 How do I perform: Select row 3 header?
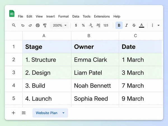pos(14,72)
